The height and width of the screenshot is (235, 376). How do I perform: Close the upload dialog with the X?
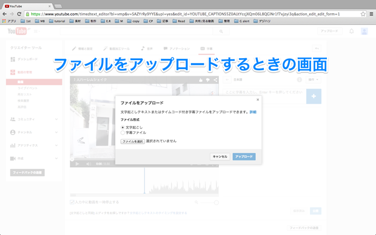click(258, 100)
